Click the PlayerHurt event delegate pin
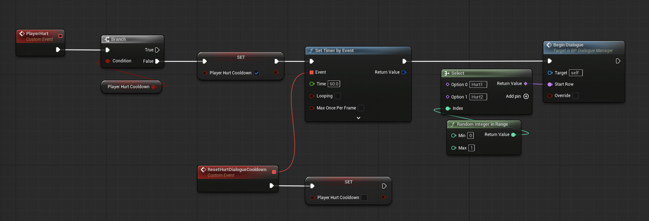The width and height of the screenshot is (649, 221). coord(60,36)
